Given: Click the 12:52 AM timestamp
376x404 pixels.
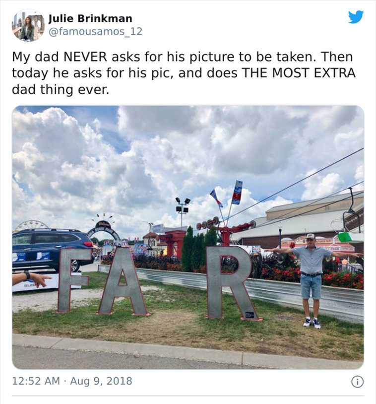Looking at the screenshot, I should pyautogui.click(x=36, y=381).
